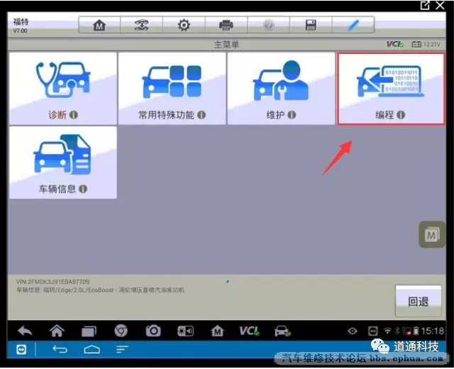Open the 编程 (Programming) tile
Viewport: 454px width, 369px height.
coord(391,88)
